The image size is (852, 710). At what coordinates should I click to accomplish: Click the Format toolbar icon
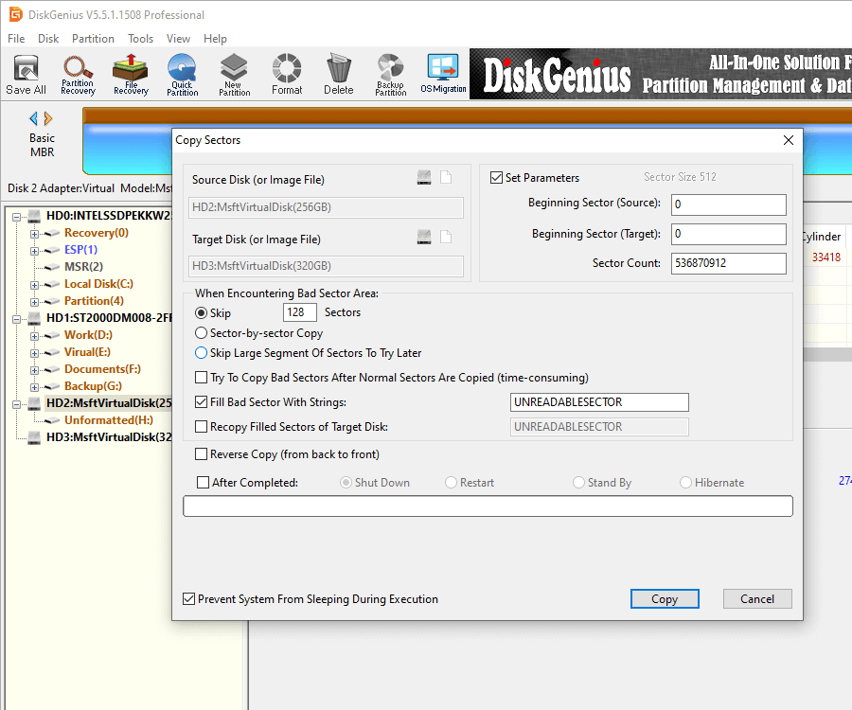tap(287, 75)
